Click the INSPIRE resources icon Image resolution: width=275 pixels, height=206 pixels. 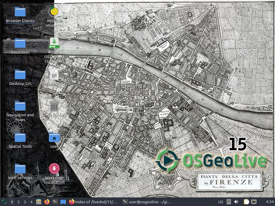tap(54, 12)
